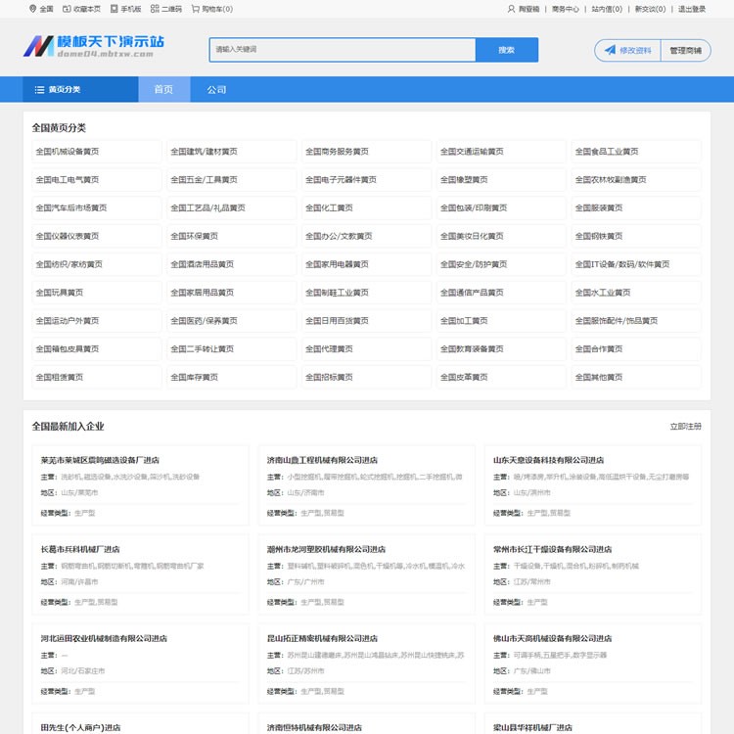This screenshot has width=734, height=734.
Task: Open 站内信(0) messages link
Action: click(607, 9)
